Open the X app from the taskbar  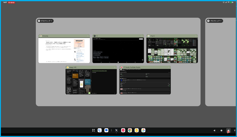[116, 130]
